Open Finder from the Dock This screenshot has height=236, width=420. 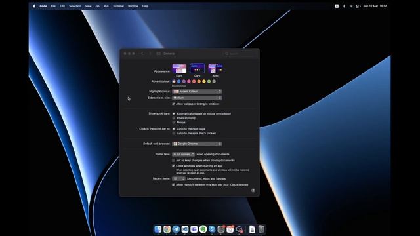[x=158, y=229]
